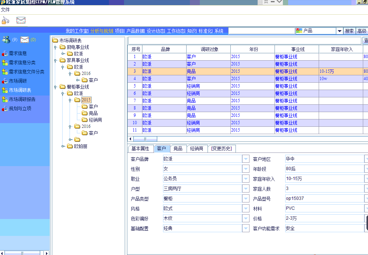Open the envelope icon in top toolbar
The width and height of the screenshot is (368, 255).
coord(21,20)
